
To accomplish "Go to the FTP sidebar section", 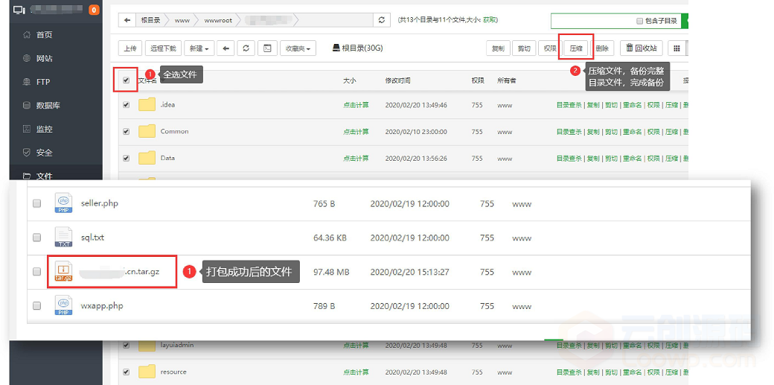I will [x=43, y=82].
